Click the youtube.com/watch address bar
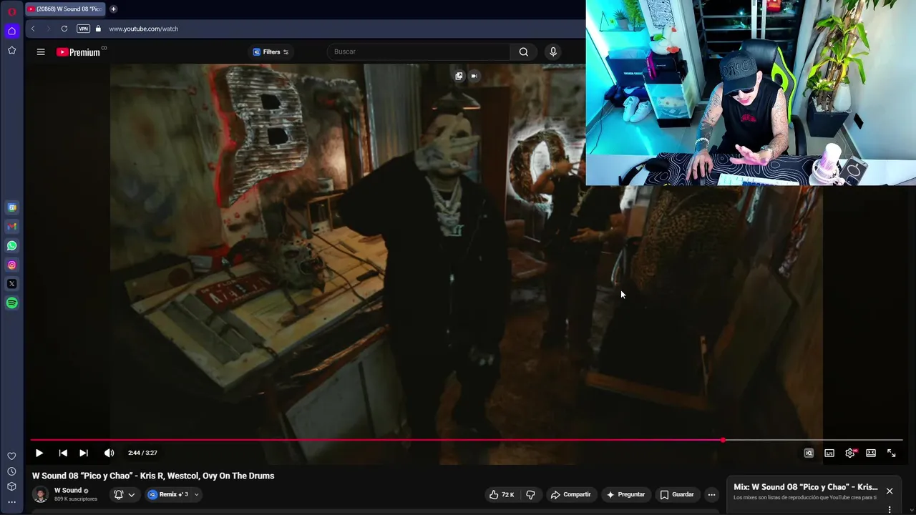Image resolution: width=916 pixels, height=515 pixels. pos(143,29)
